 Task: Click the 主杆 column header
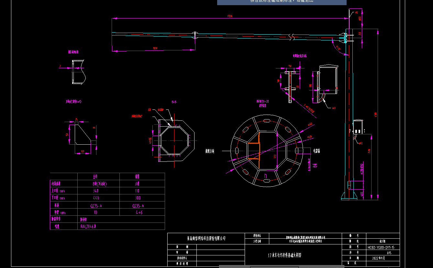(x=95, y=177)
